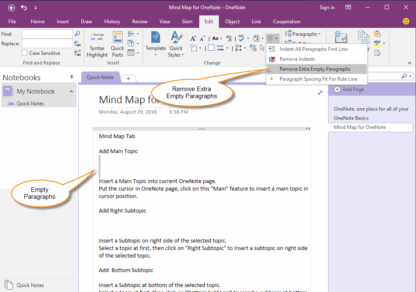Open the paragraph alignment dropdown button
This screenshot has height=292, width=416.
click(273, 38)
